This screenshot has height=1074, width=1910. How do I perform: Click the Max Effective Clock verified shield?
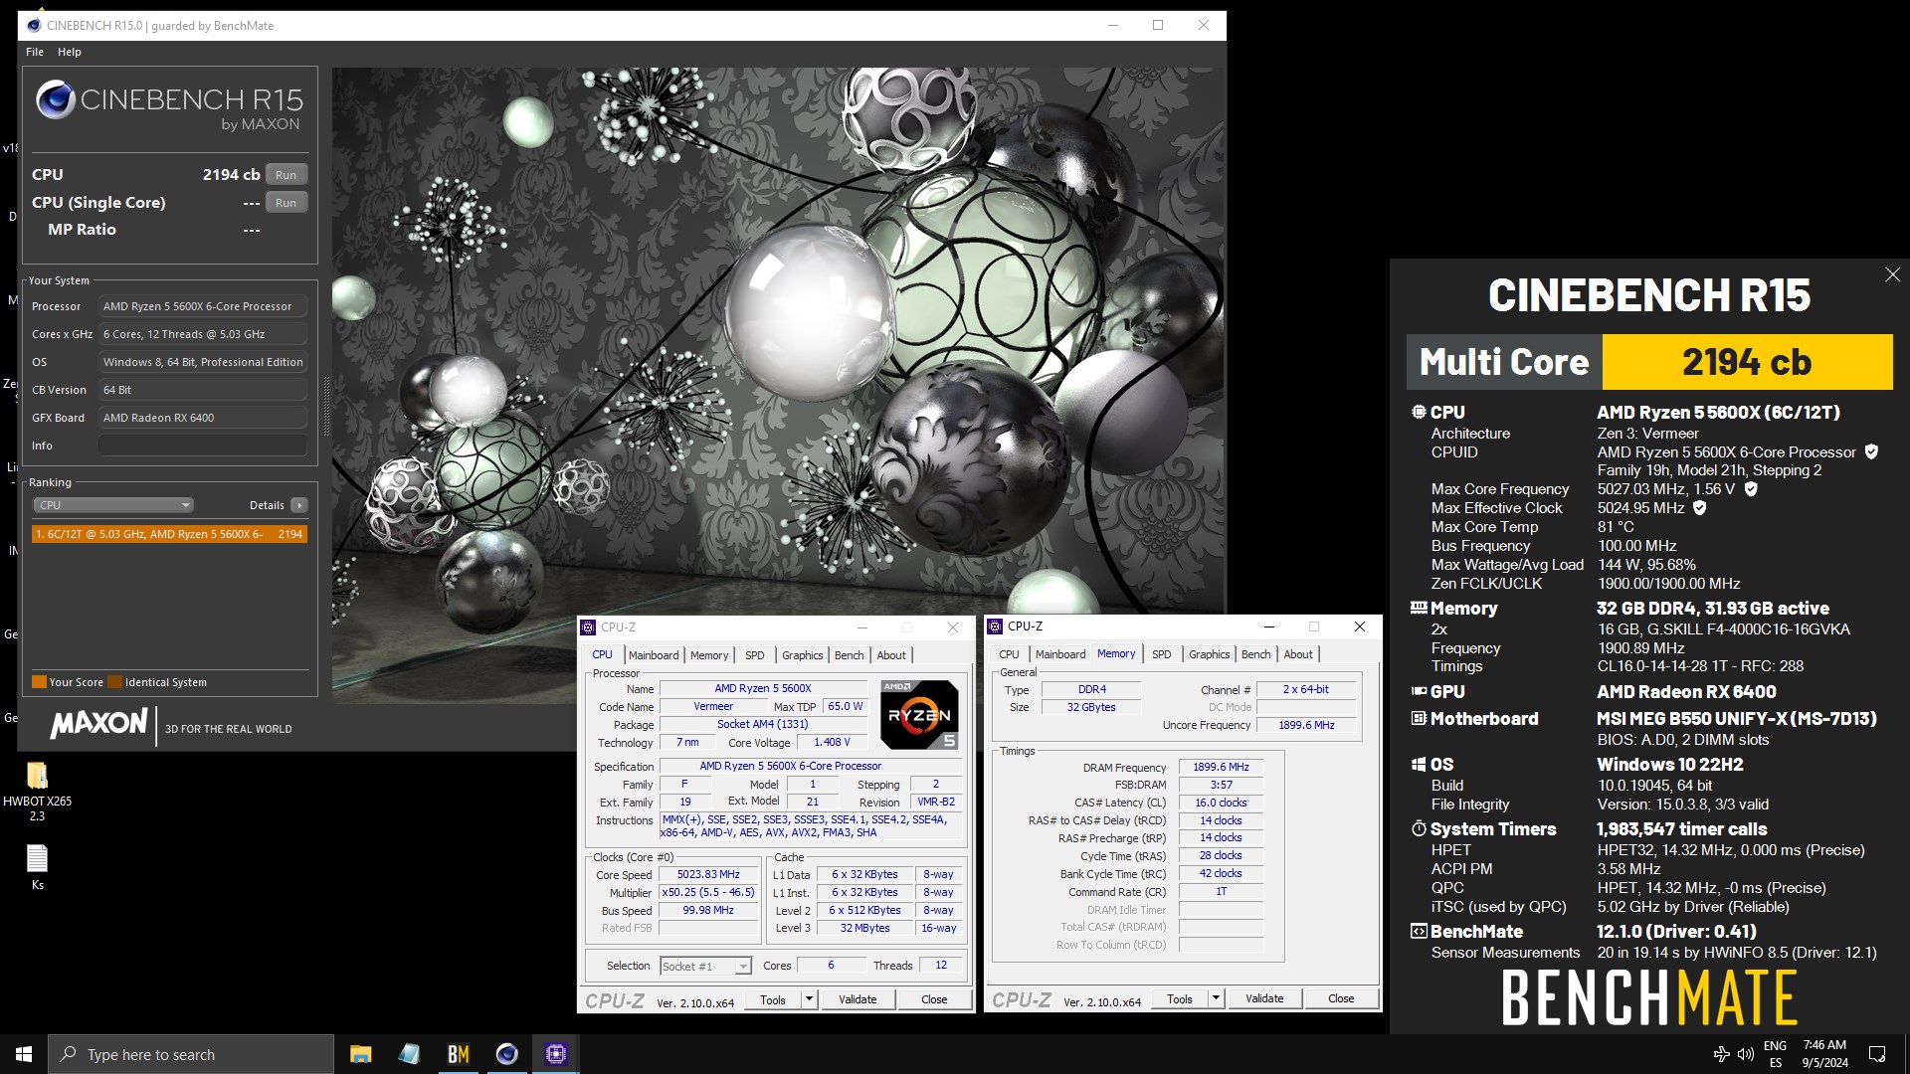[x=1700, y=508]
